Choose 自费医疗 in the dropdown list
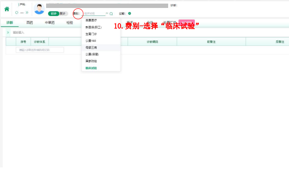The width and height of the screenshot is (289, 169). point(91,20)
